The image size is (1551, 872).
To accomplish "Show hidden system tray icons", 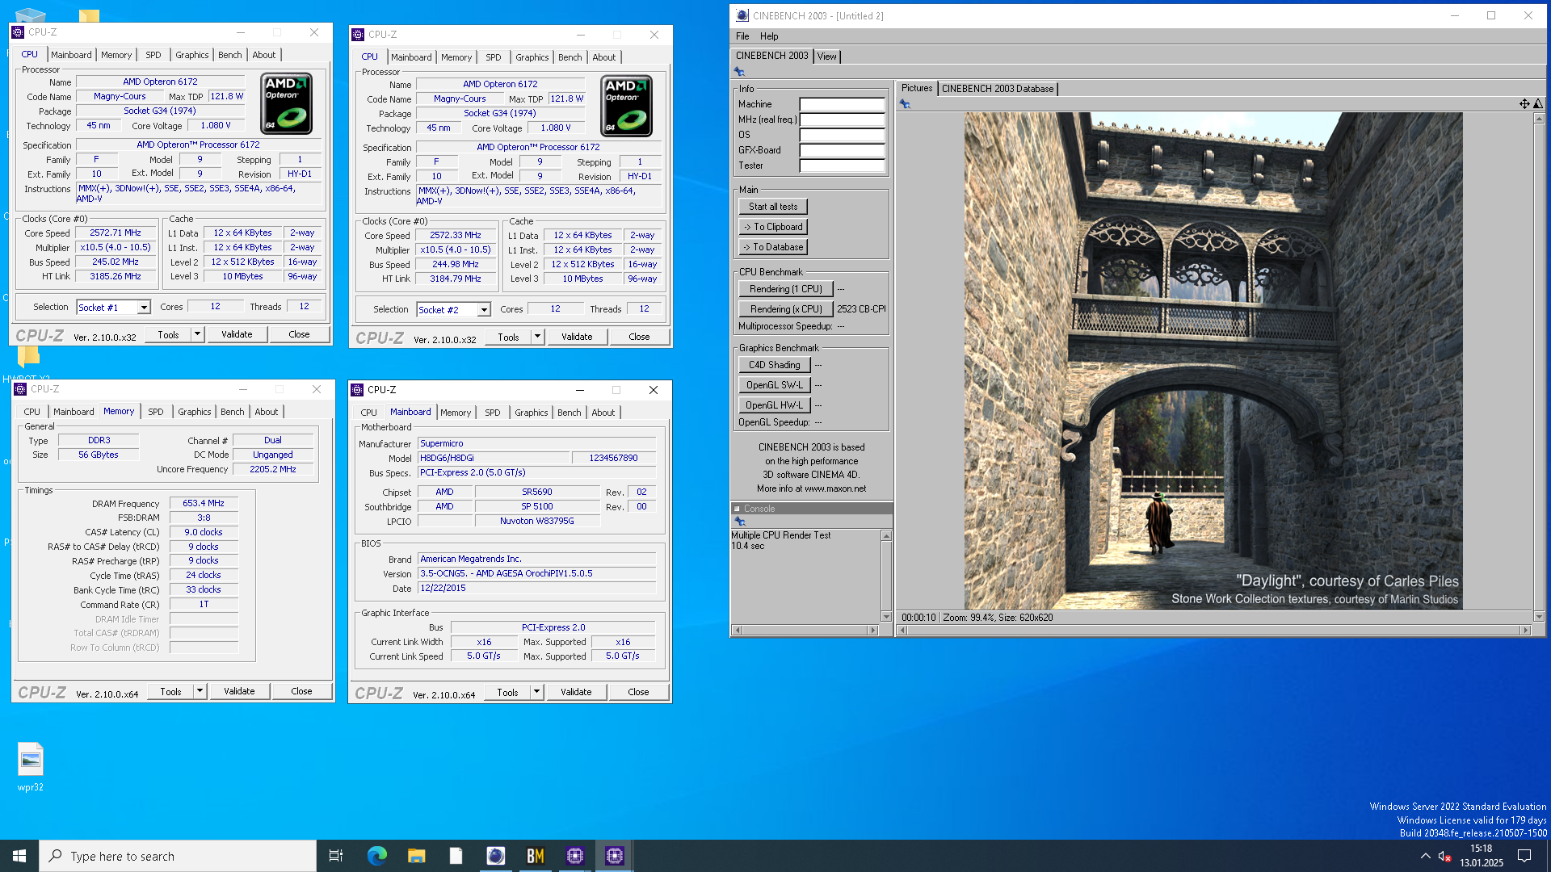I will [x=1425, y=856].
